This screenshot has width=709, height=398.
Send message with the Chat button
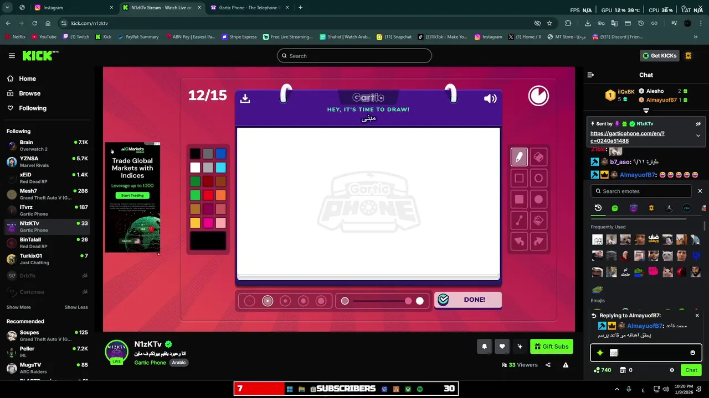click(691, 370)
